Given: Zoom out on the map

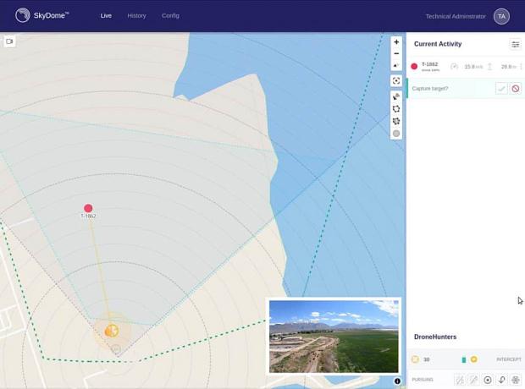Looking at the screenshot, I should pyautogui.click(x=396, y=53).
